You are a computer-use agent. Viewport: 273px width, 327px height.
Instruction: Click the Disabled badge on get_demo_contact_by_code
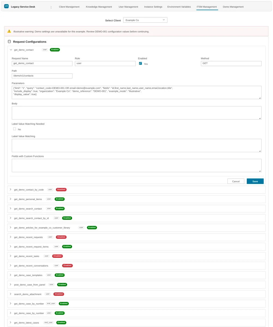coord(61,189)
